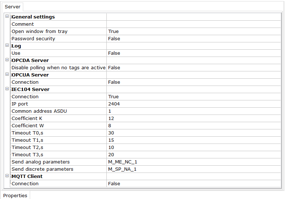
Task: Select the General settings header row
Action: coord(146,17)
